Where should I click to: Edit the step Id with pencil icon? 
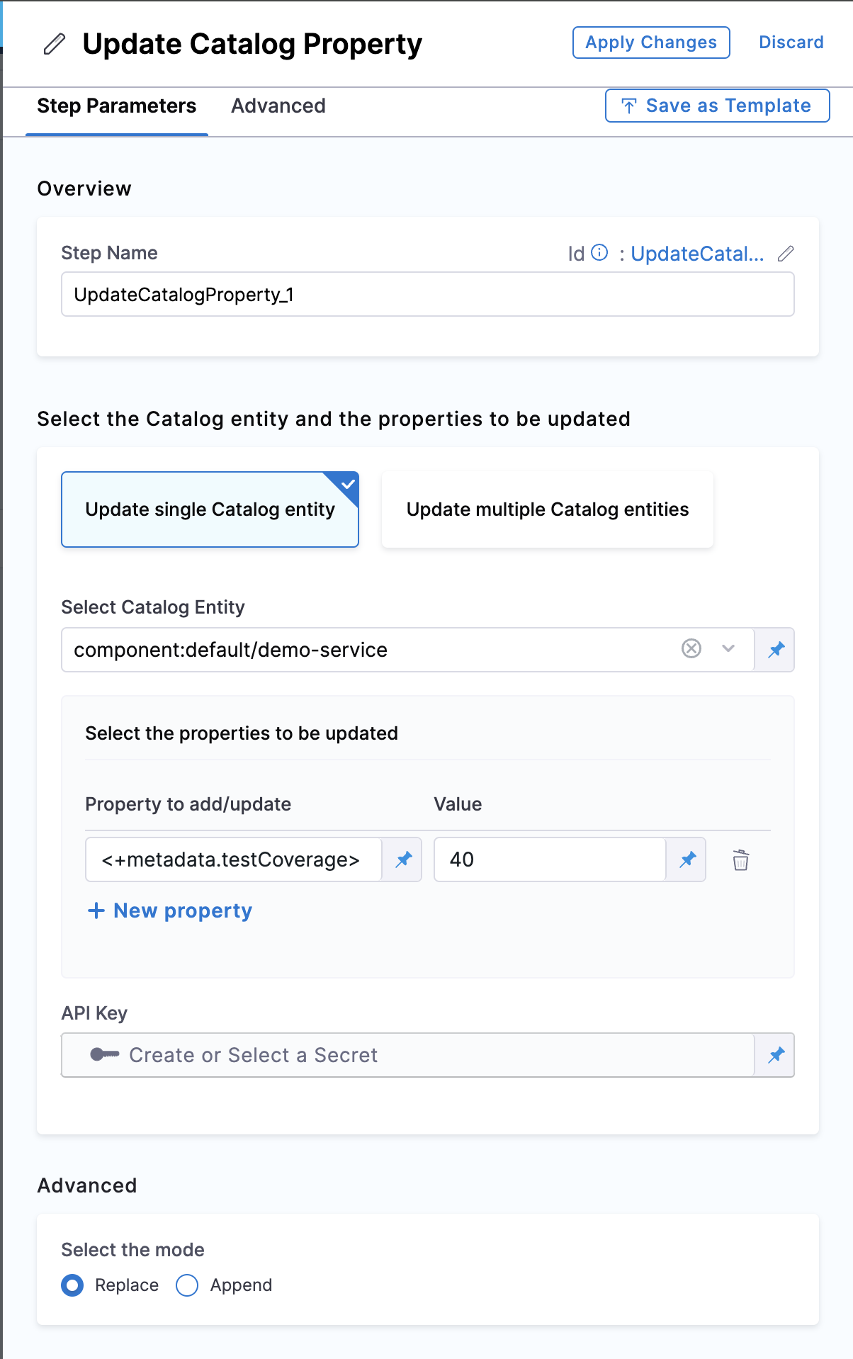(786, 254)
